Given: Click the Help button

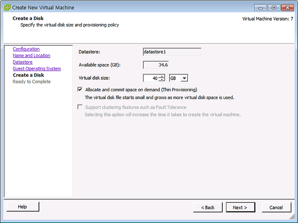Looking at the screenshot, I should pyautogui.click(x=23, y=207).
